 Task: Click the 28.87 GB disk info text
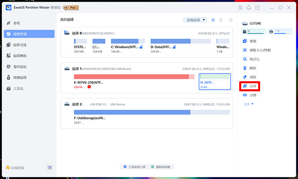click(x=207, y=104)
